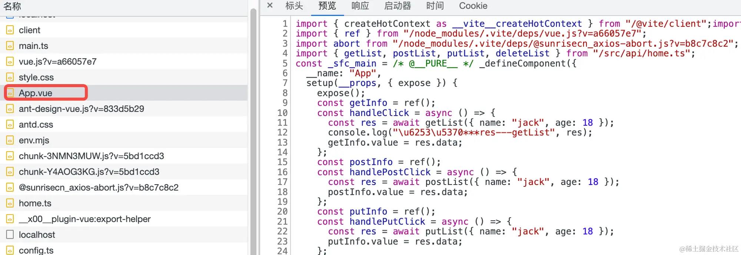741x255 pixels.
Task: Close the request details panel
Action: (x=270, y=6)
